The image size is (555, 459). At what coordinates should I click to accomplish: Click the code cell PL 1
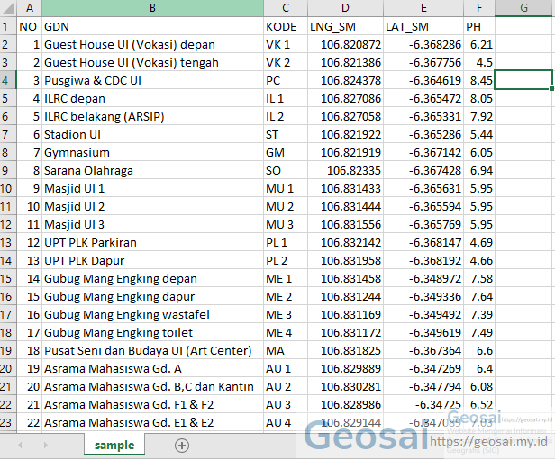coord(286,242)
